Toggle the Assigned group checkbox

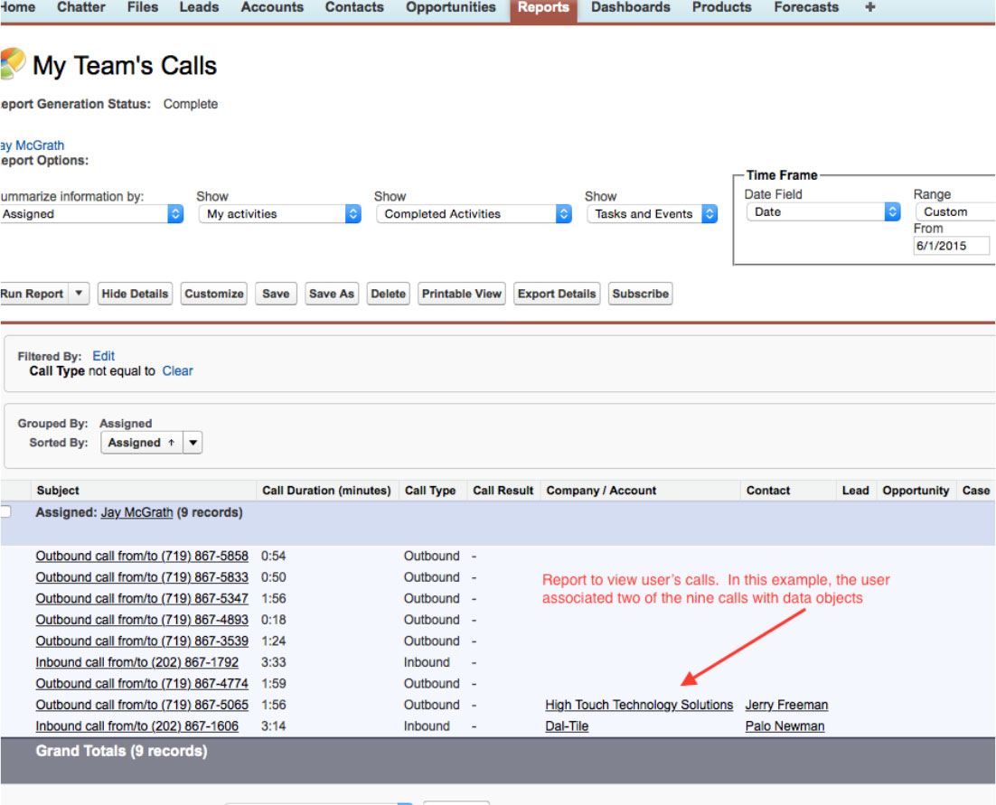pyautogui.click(x=5, y=512)
